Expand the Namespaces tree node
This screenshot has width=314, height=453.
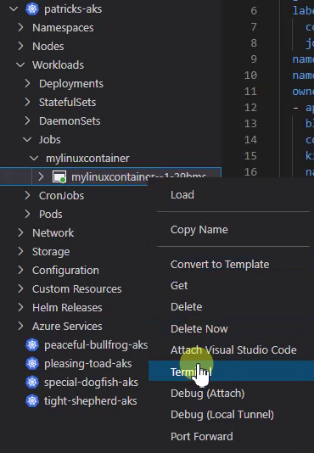coord(20,28)
